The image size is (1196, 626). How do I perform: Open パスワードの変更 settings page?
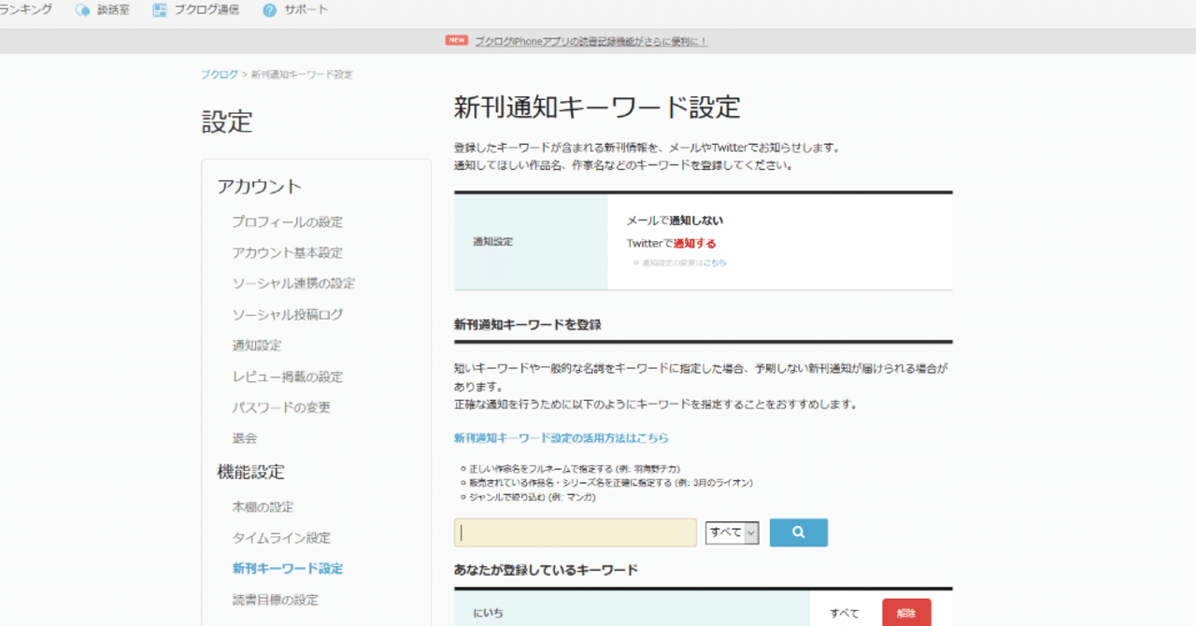point(280,407)
